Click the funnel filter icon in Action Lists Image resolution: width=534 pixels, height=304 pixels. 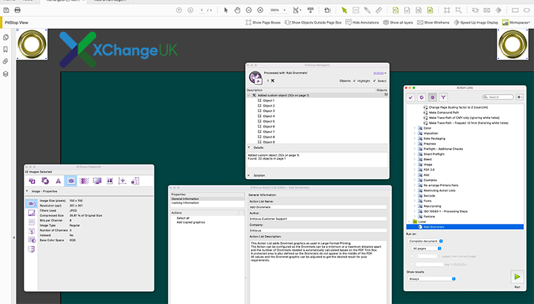coord(443,97)
